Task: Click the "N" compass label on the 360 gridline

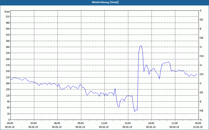Action: (x=201, y=47)
